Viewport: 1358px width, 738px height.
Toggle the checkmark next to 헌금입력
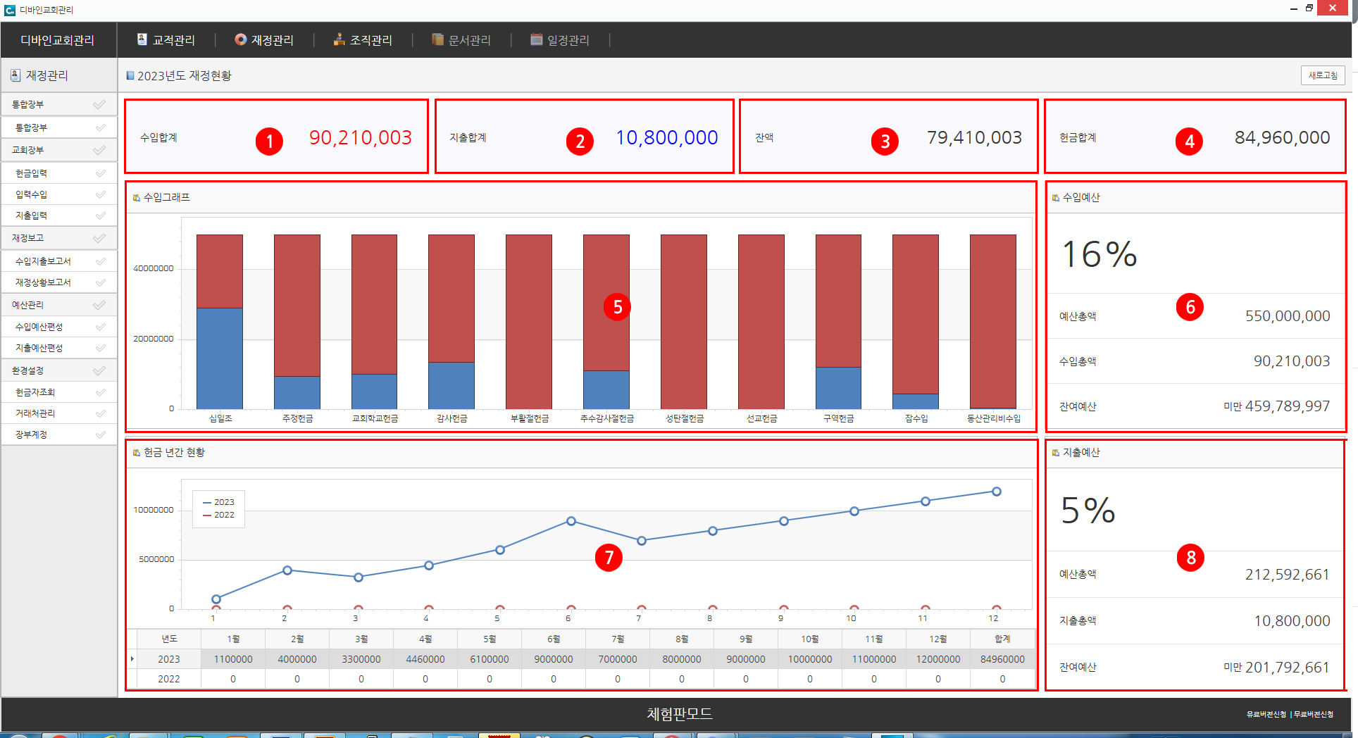click(101, 173)
